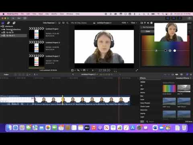Open the Titles and Generators sidebar
The image size is (193, 145).
(14, 23)
